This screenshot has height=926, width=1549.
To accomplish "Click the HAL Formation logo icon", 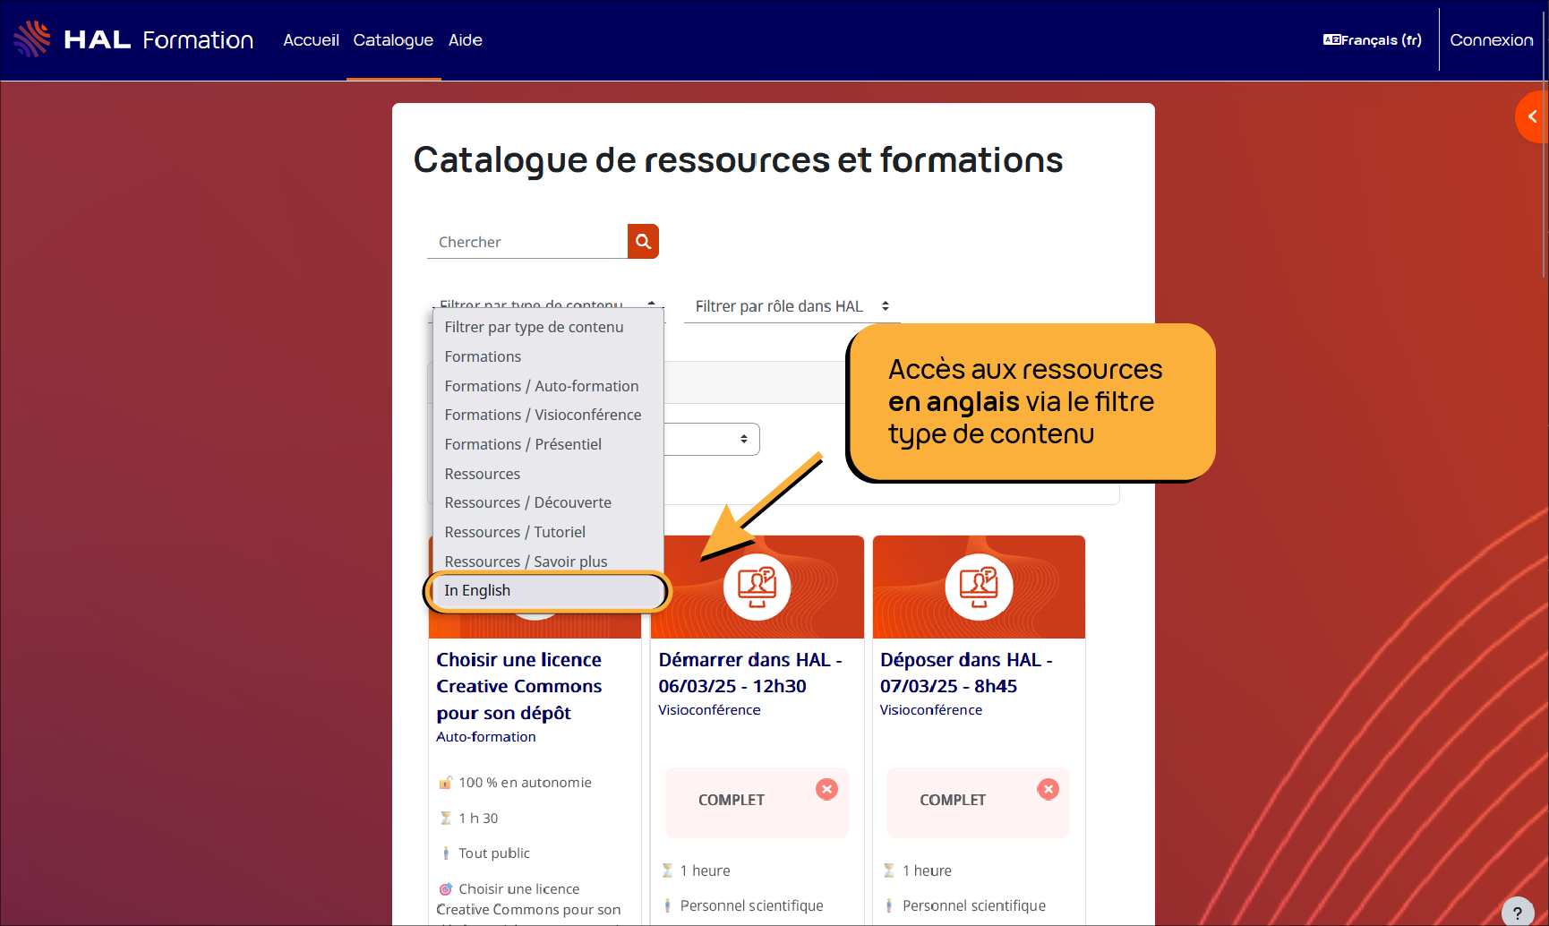I will tap(32, 39).
